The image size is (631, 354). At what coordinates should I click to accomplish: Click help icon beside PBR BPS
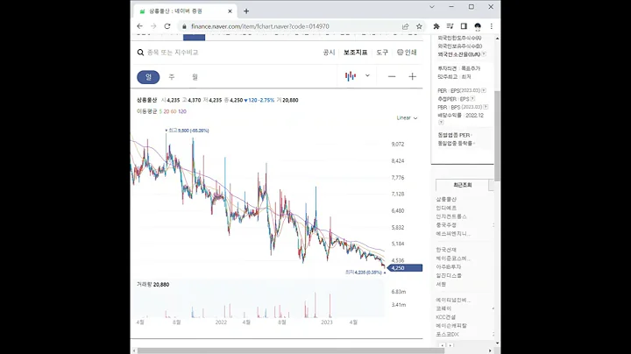486,107
